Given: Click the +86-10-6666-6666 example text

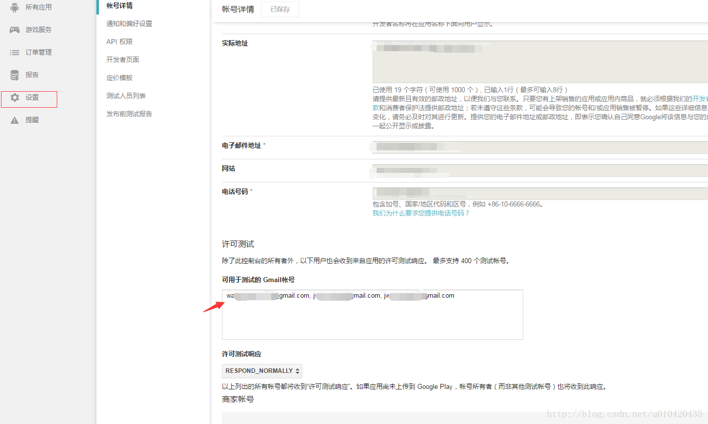Looking at the screenshot, I should point(514,204).
